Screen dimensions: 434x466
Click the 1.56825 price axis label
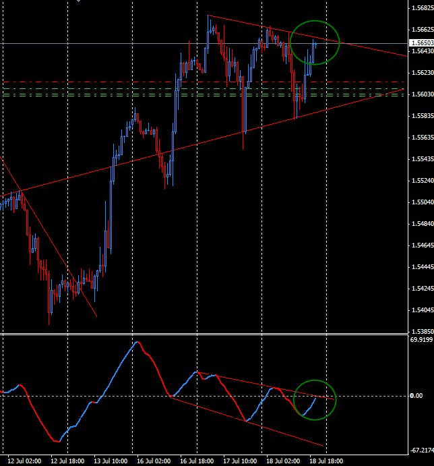[423, 8]
